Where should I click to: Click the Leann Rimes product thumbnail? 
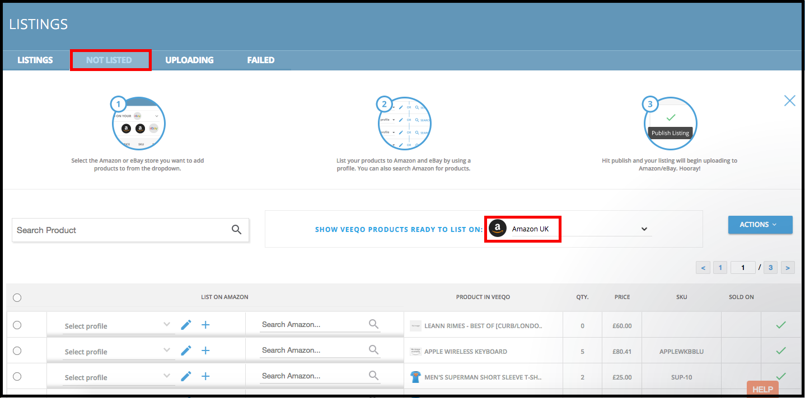pyautogui.click(x=415, y=325)
